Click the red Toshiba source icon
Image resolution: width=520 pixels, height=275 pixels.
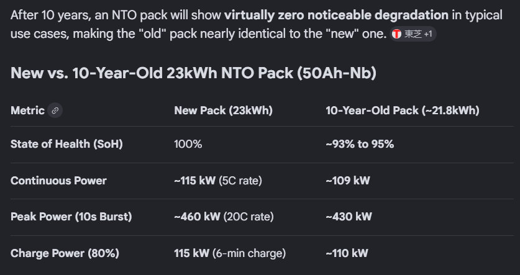pos(398,35)
